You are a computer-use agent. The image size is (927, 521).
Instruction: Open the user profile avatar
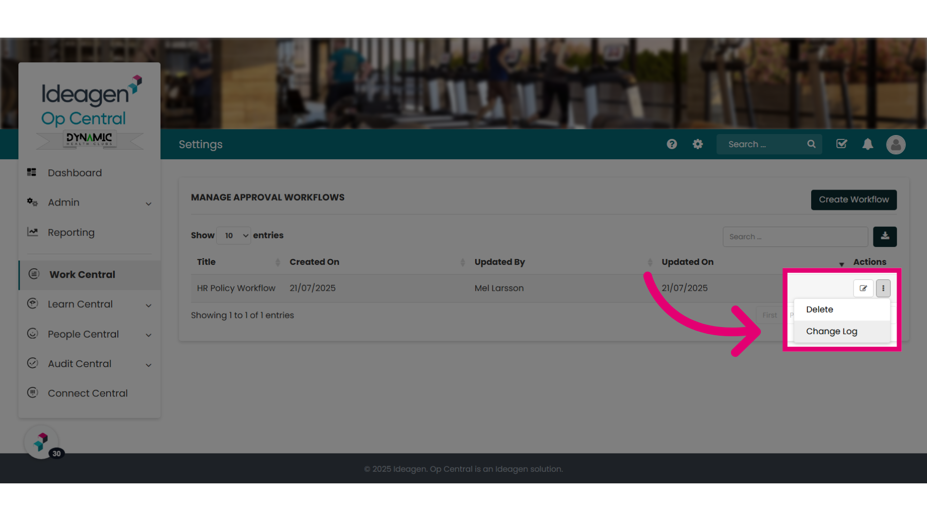point(896,144)
